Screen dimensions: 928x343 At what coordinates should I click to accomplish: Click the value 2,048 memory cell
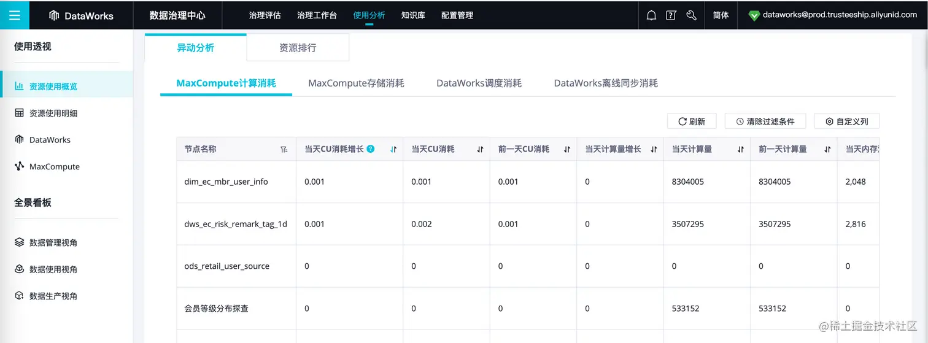point(856,182)
